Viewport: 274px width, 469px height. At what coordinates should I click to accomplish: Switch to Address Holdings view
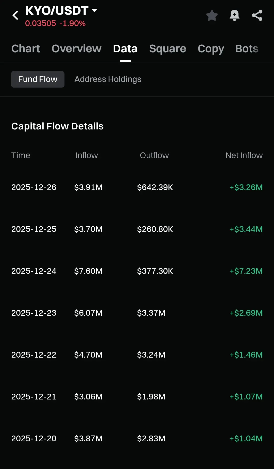(x=108, y=79)
